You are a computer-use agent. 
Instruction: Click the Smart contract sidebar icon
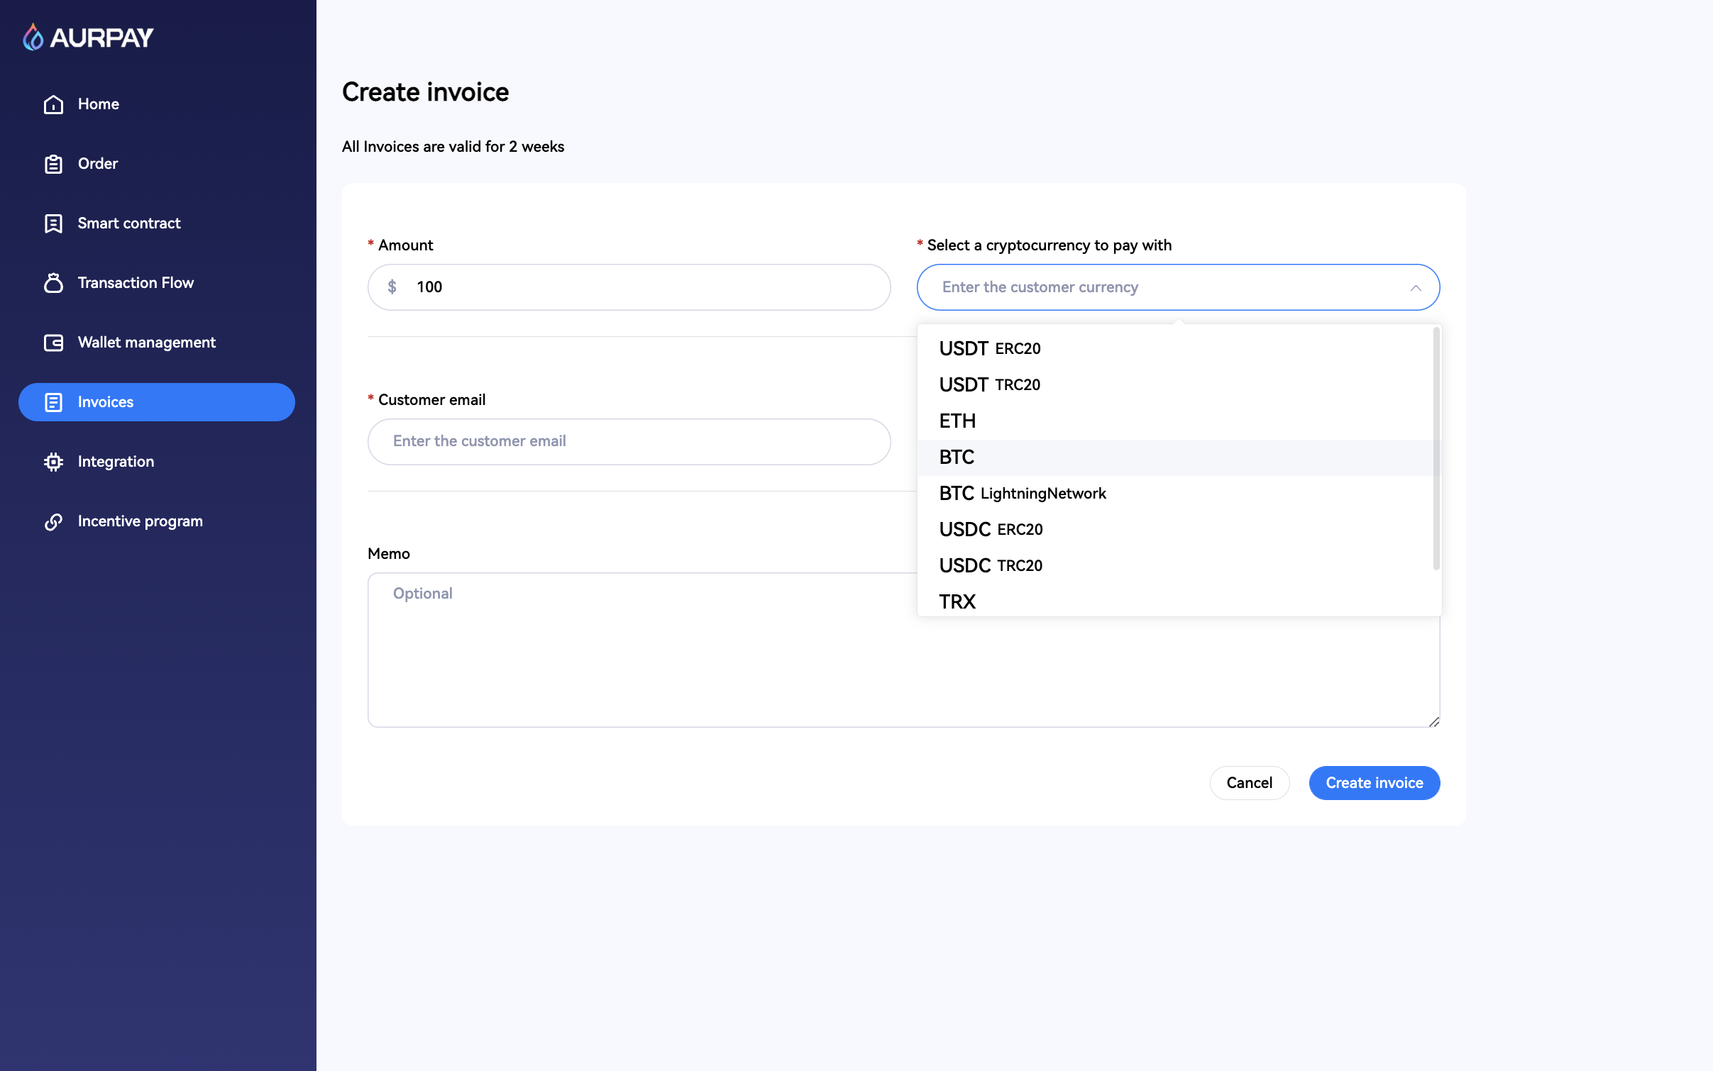[53, 223]
